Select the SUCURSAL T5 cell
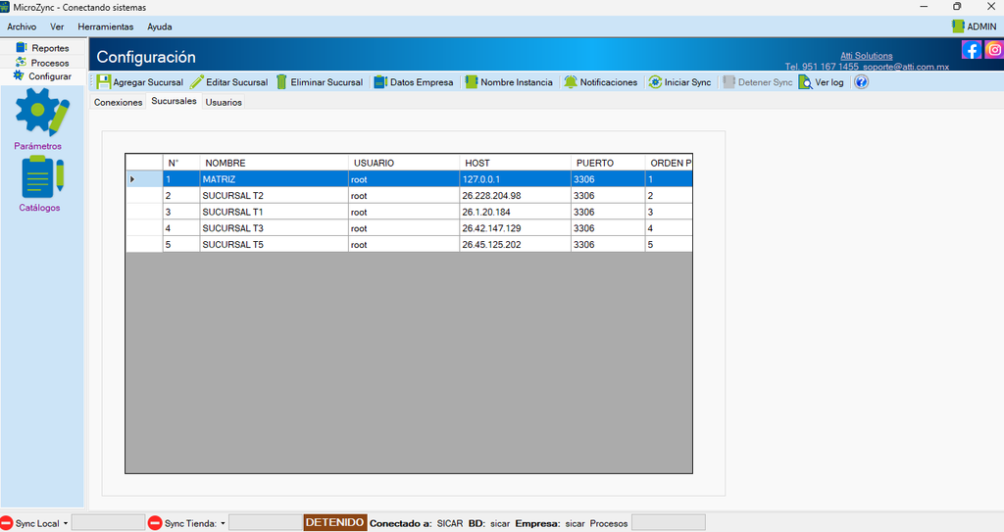The height and width of the screenshot is (532, 1004). coord(275,245)
